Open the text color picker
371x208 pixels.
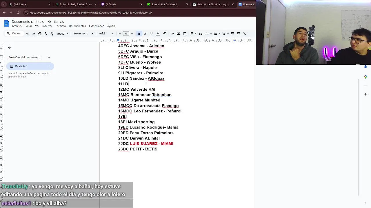(x=158, y=34)
